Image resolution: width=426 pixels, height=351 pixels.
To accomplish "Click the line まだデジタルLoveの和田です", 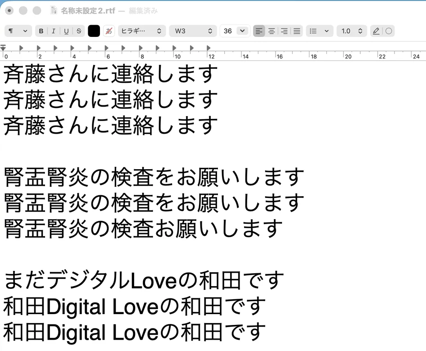I will (144, 280).
